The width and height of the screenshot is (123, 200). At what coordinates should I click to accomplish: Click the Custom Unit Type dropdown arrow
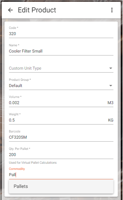[111, 68]
